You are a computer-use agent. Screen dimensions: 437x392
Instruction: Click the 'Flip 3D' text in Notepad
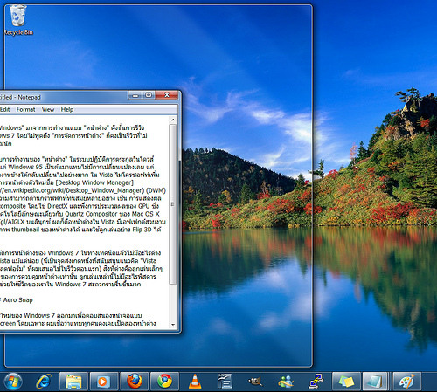(142, 230)
